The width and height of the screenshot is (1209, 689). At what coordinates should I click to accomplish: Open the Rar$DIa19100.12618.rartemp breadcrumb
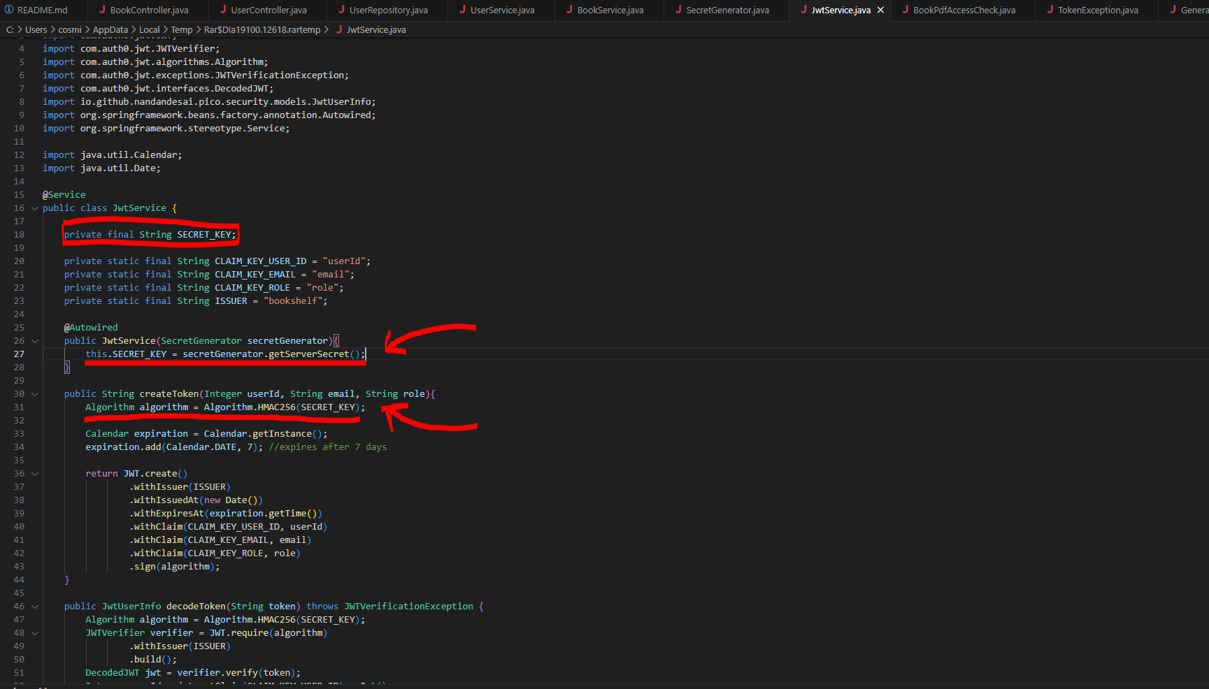[x=262, y=29]
